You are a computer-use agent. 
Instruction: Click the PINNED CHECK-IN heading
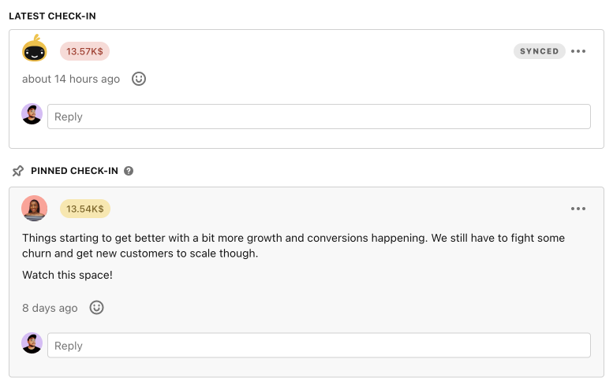point(74,171)
